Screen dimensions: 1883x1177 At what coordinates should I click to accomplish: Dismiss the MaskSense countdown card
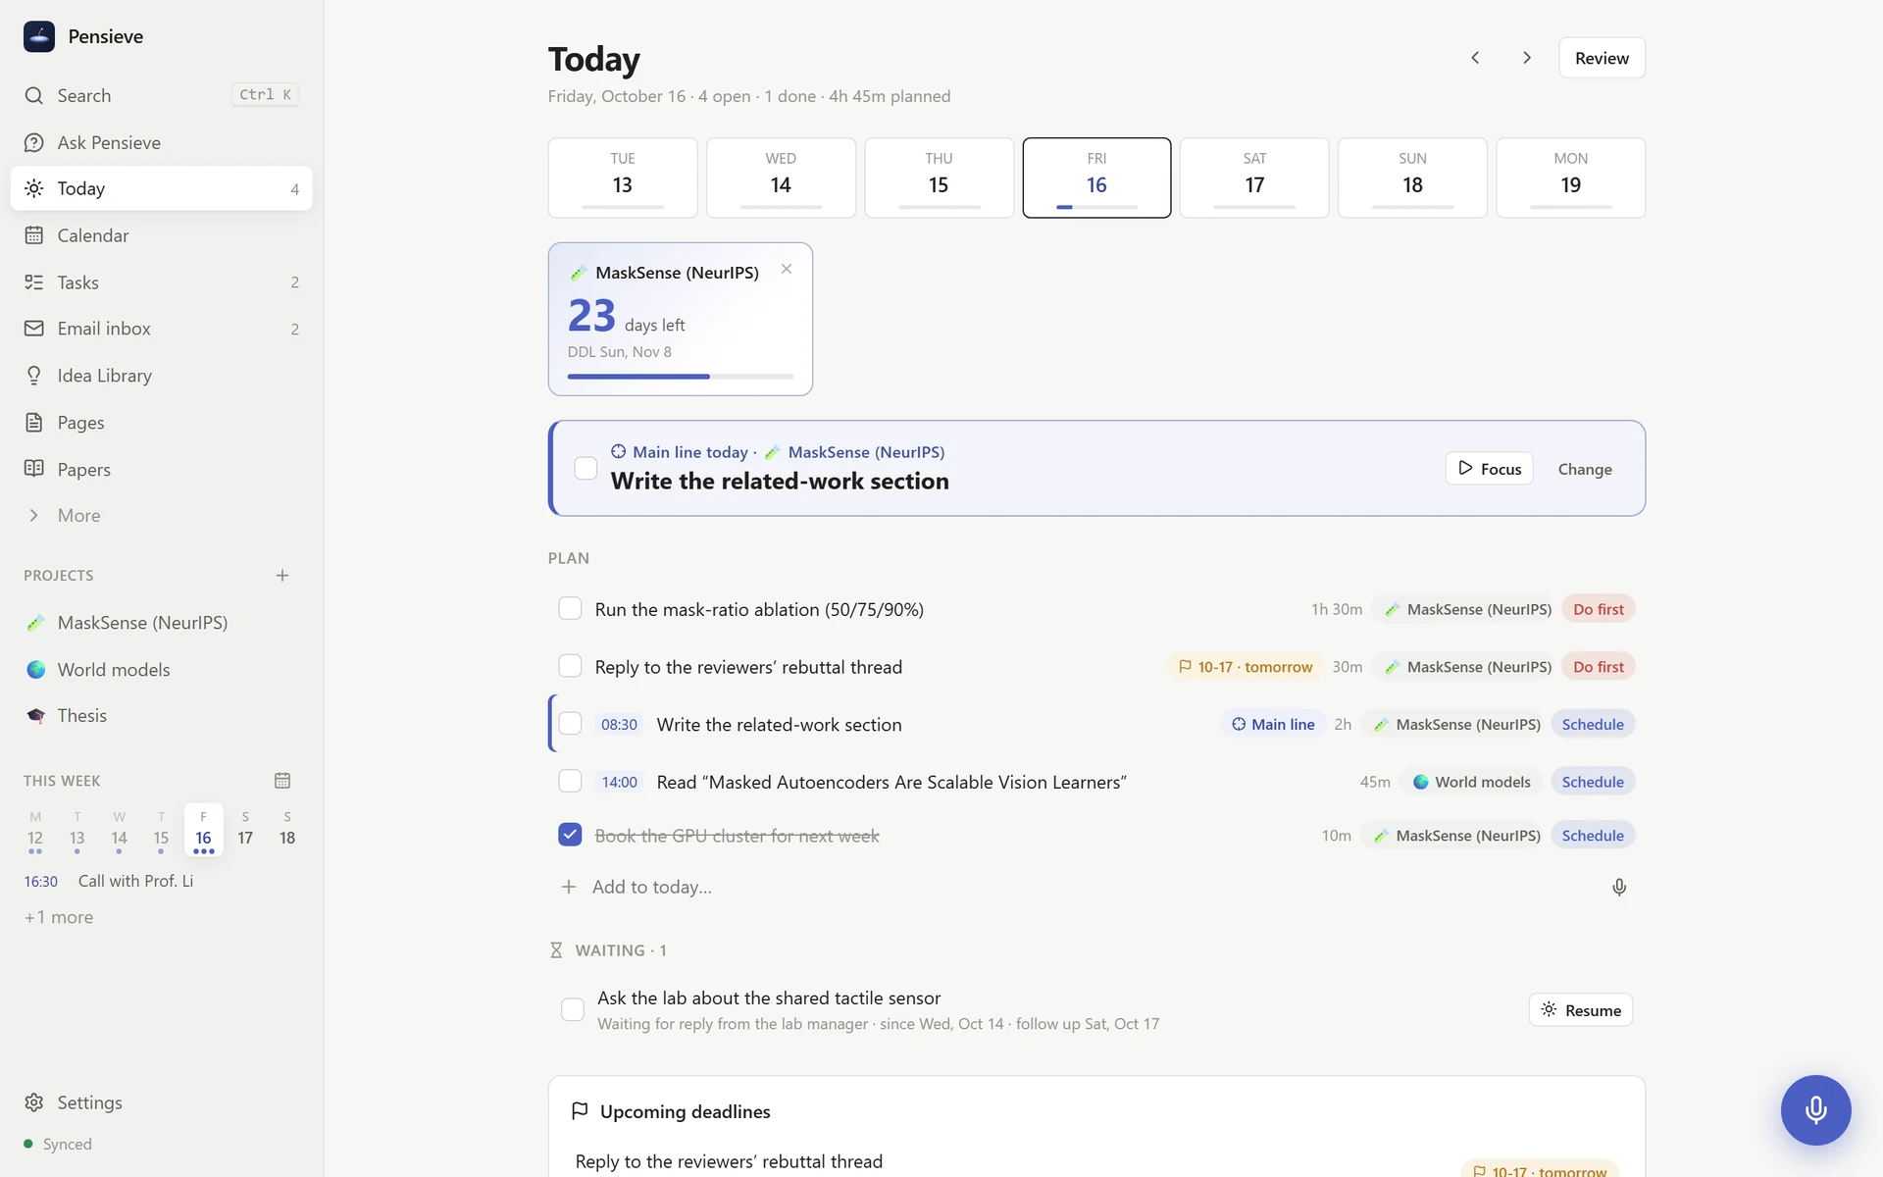787,269
